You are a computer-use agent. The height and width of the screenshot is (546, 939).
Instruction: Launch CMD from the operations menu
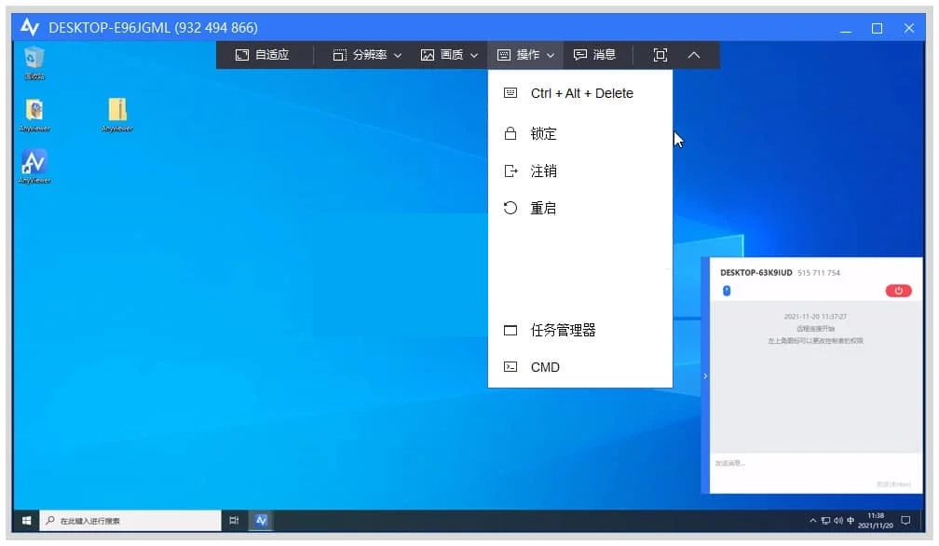point(545,367)
